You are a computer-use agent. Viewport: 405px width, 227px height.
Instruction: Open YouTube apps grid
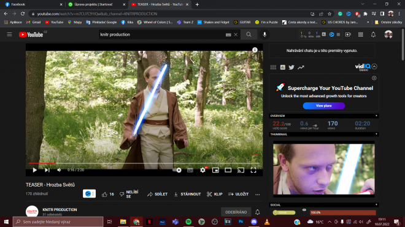click(x=361, y=34)
